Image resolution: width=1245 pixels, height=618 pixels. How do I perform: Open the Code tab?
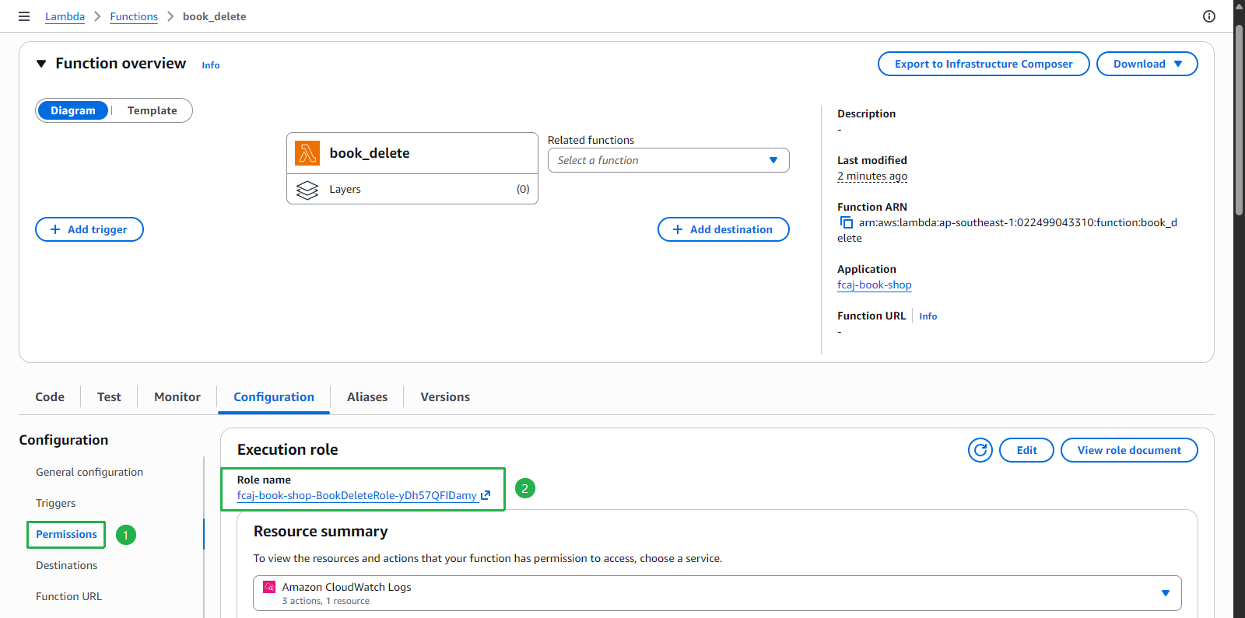pyautogui.click(x=50, y=396)
